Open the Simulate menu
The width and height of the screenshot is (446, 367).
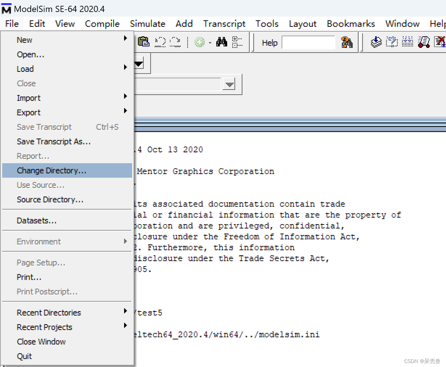point(148,24)
